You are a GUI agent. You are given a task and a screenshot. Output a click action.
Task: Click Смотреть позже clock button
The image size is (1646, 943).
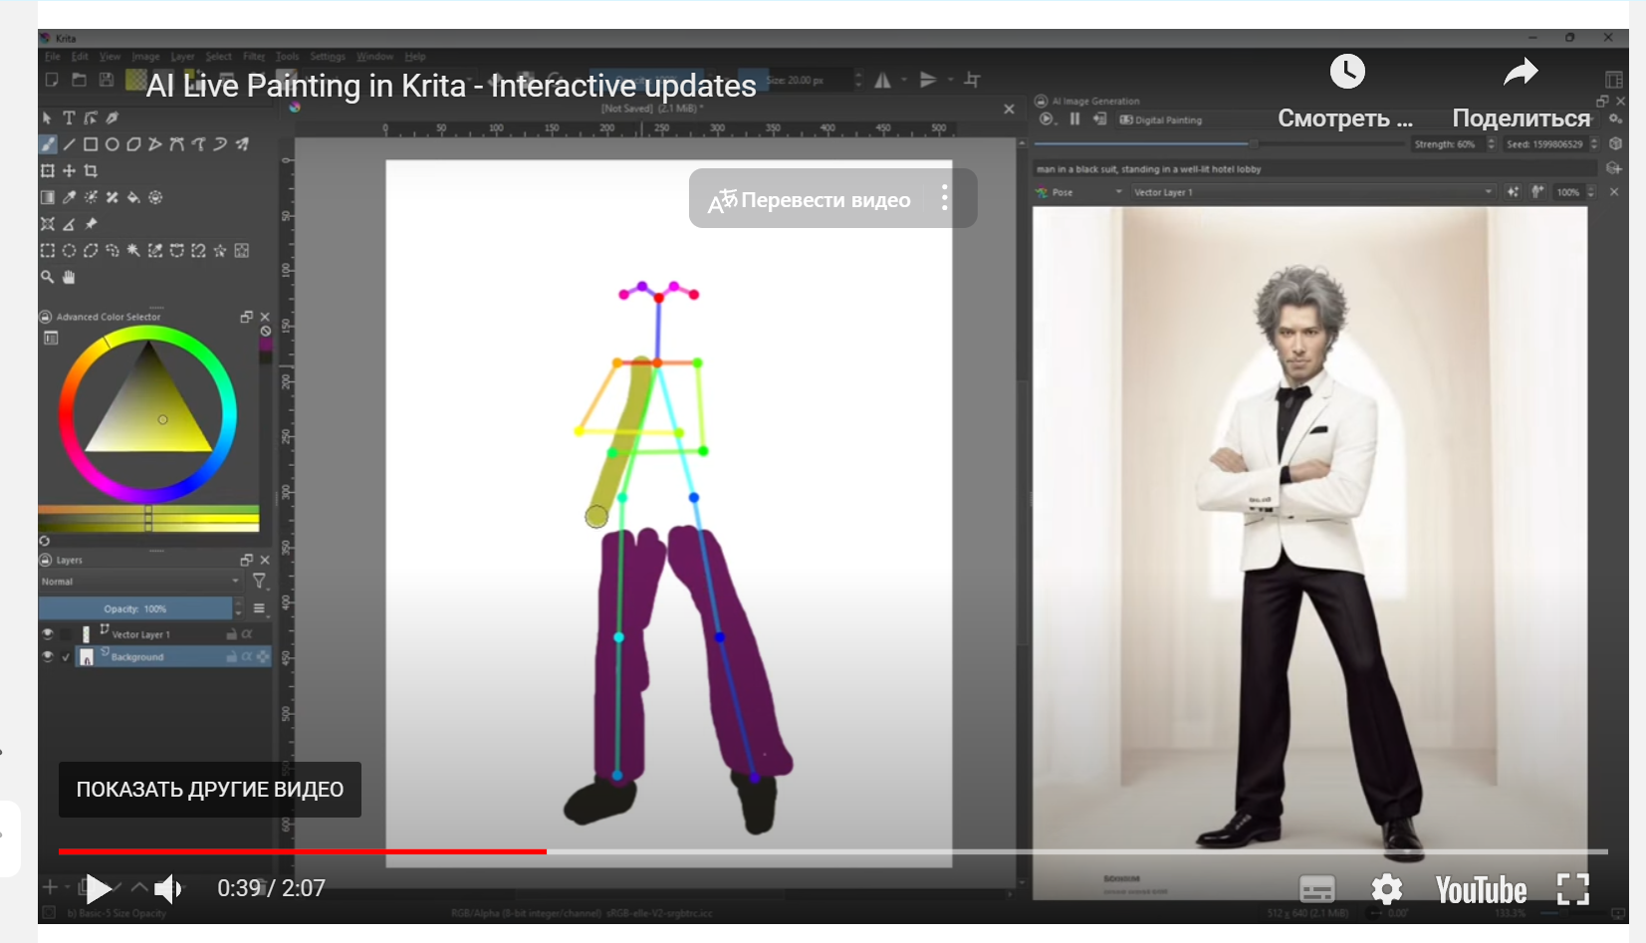coord(1346,94)
